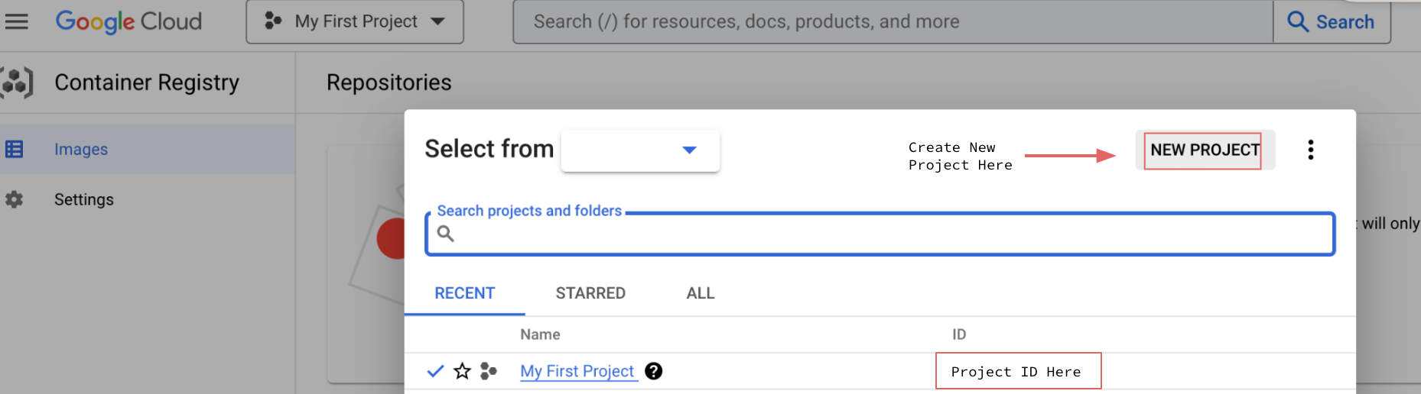Click the Images list icon in the sidebar
Viewport: 1421px width, 394px height.
15,149
